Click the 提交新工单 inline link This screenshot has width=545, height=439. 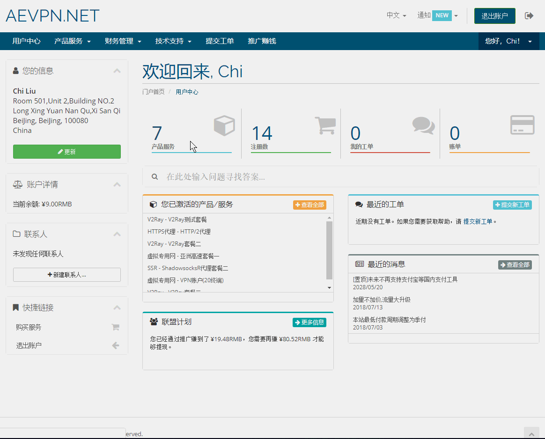[x=478, y=221]
